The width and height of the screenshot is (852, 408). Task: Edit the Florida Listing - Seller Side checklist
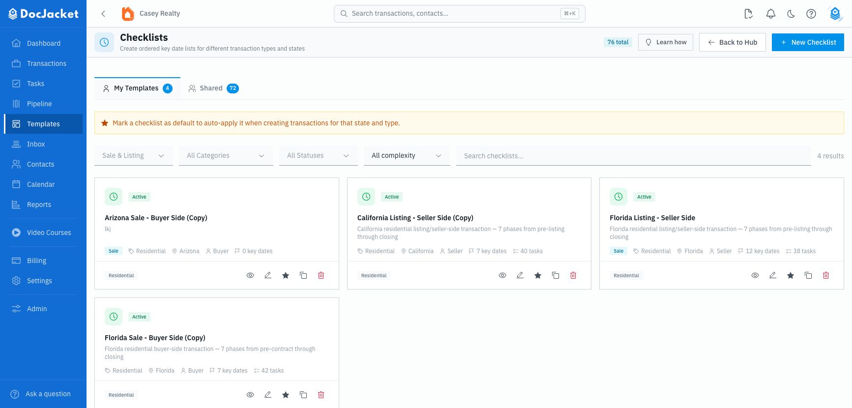pos(773,275)
